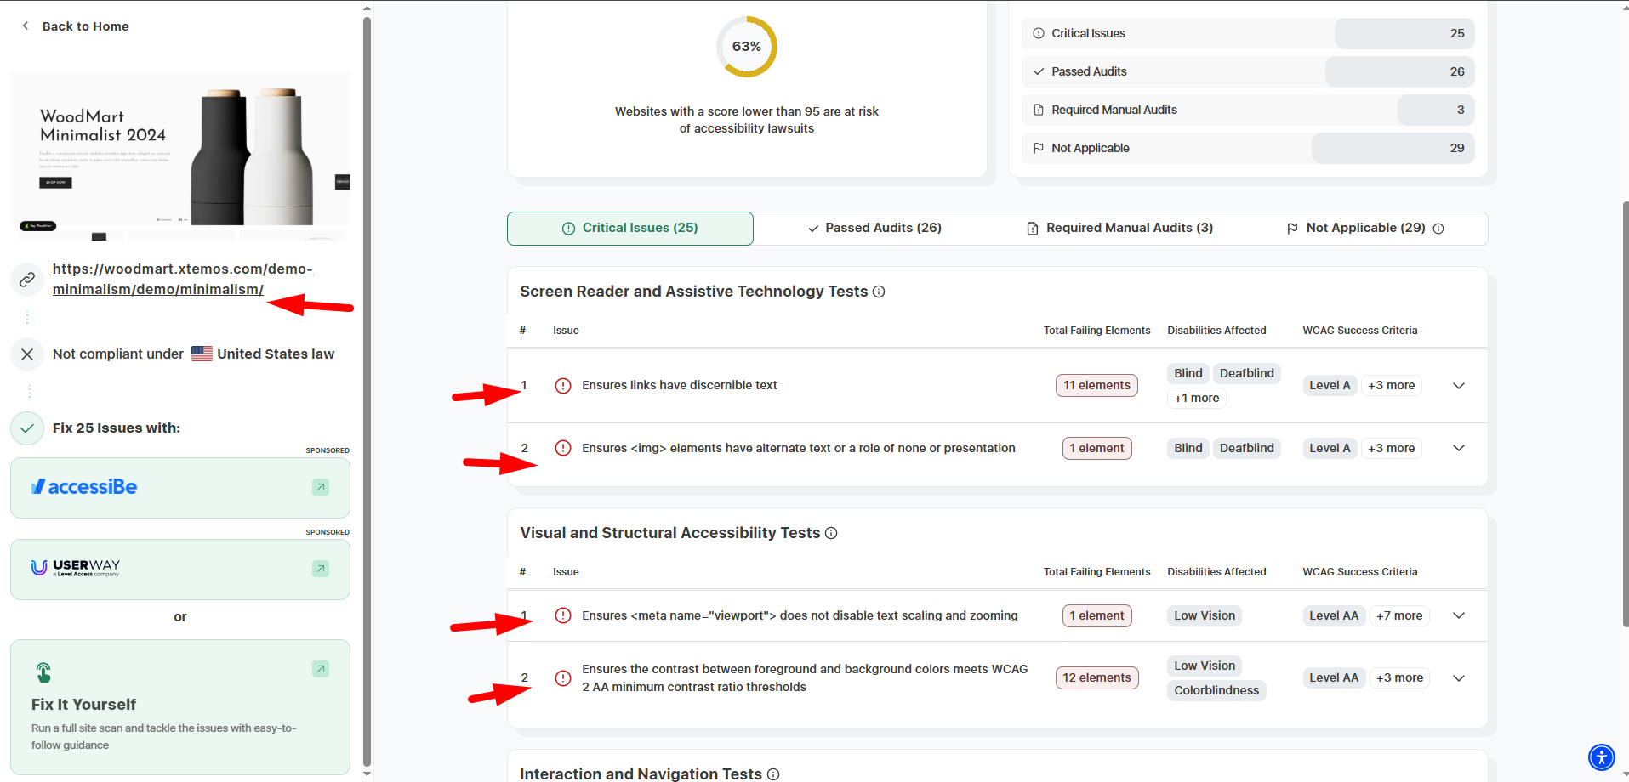The height and width of the screenshot is (782, 1629).
Task: Open info icon beside Screen Reader Tests heading
Action: [879, 292]
